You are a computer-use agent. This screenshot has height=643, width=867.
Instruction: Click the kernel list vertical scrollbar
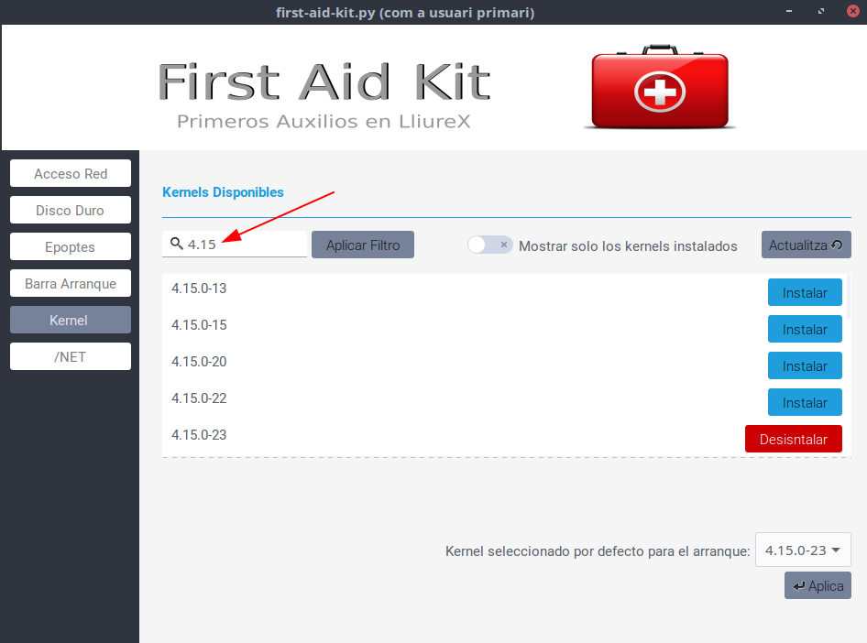(x=848, y=298)
